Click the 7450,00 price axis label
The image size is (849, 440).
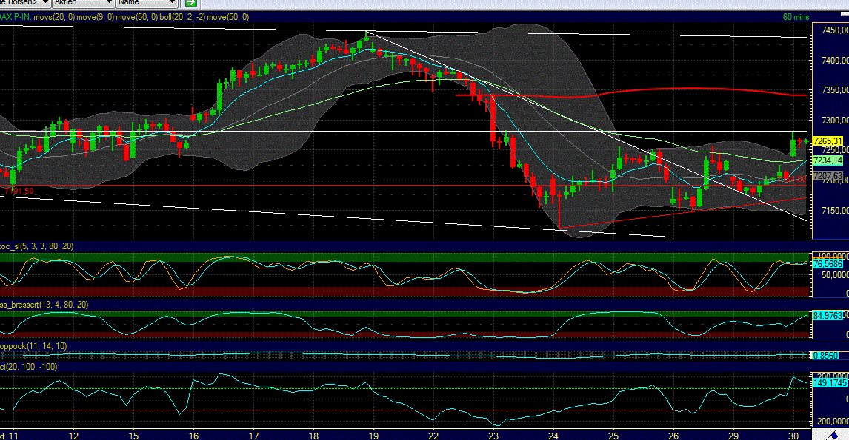(x=835, y=31)
